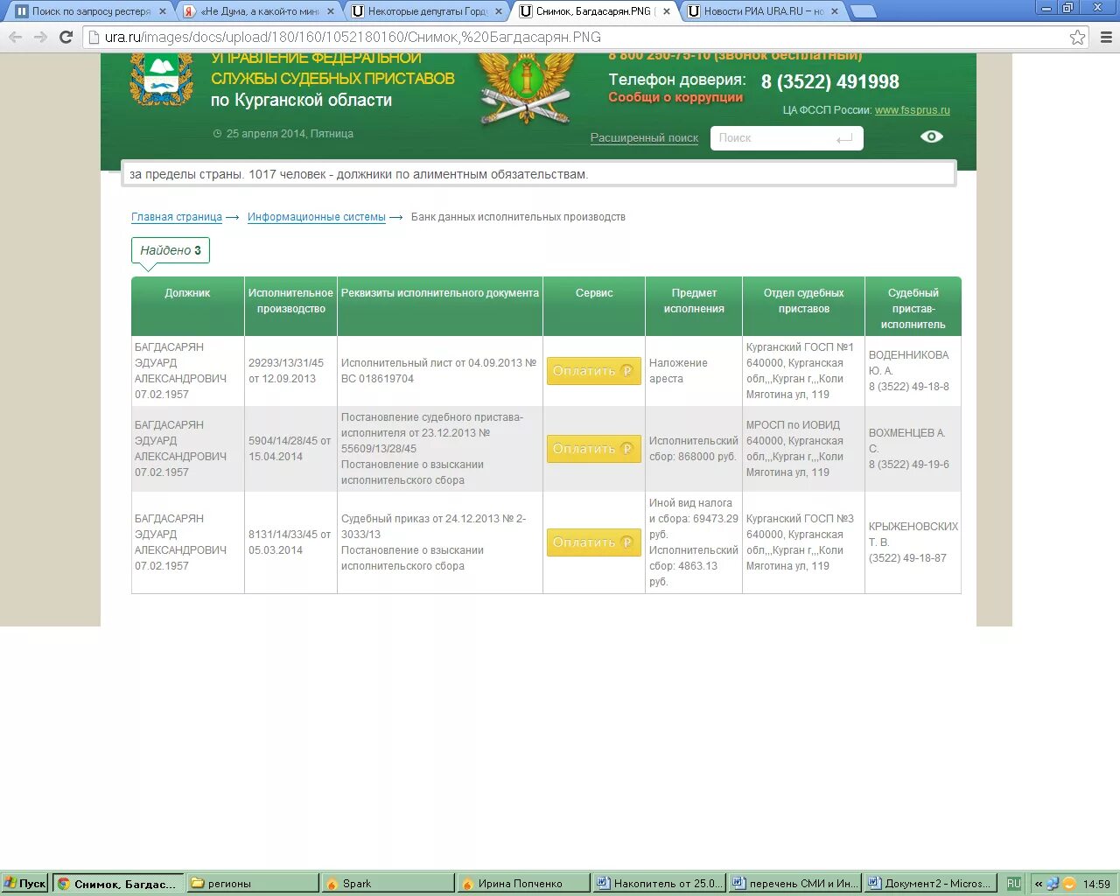Click the hotline number 8 (3522) 491998

click(829, 81)
